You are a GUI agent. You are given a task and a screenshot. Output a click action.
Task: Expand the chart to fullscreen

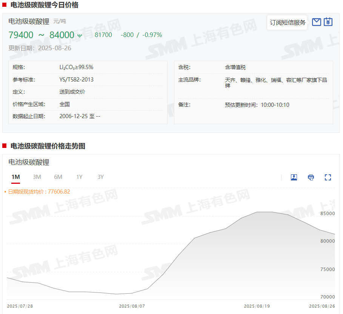coord(328,177)
